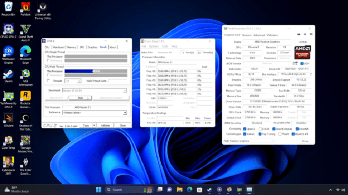Toggle CUDA checkbox in GPU-Z
The image size is (348, 195).
click(x=260, y=129)
